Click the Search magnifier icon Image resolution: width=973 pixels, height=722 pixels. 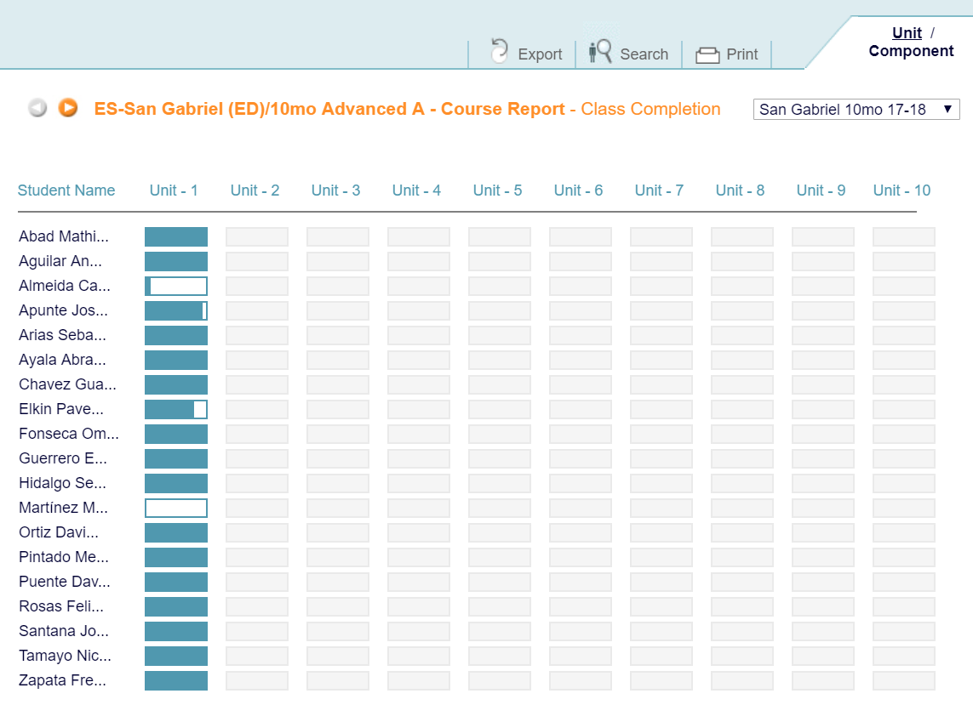point(600,51)
